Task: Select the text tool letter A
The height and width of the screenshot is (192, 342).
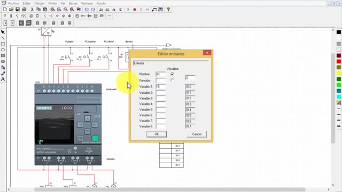Action: tap(3, 79)
